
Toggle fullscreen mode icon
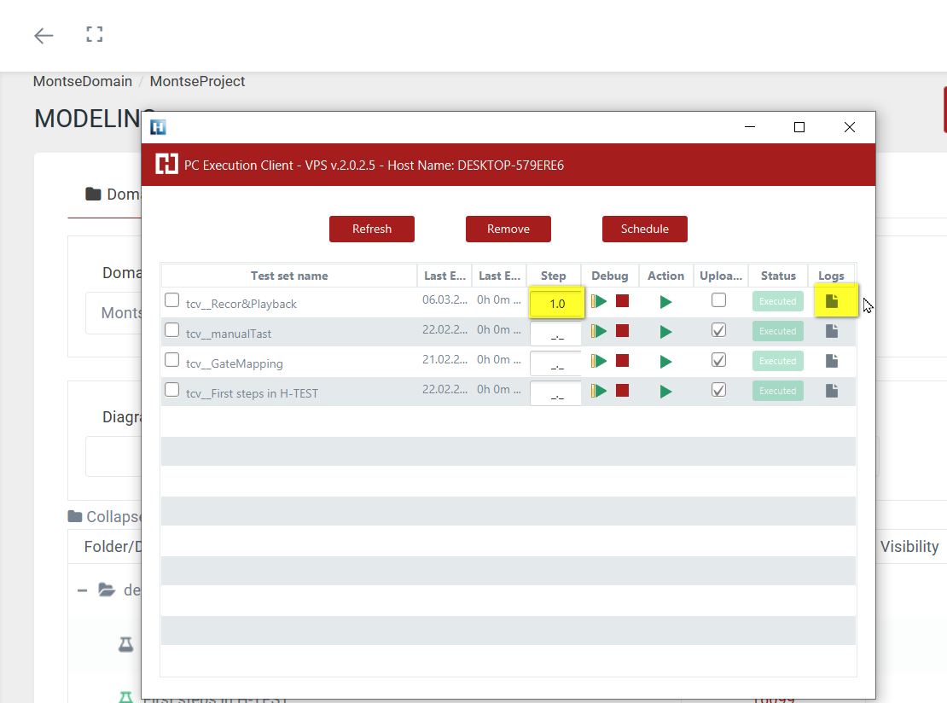tap(95, 35)
